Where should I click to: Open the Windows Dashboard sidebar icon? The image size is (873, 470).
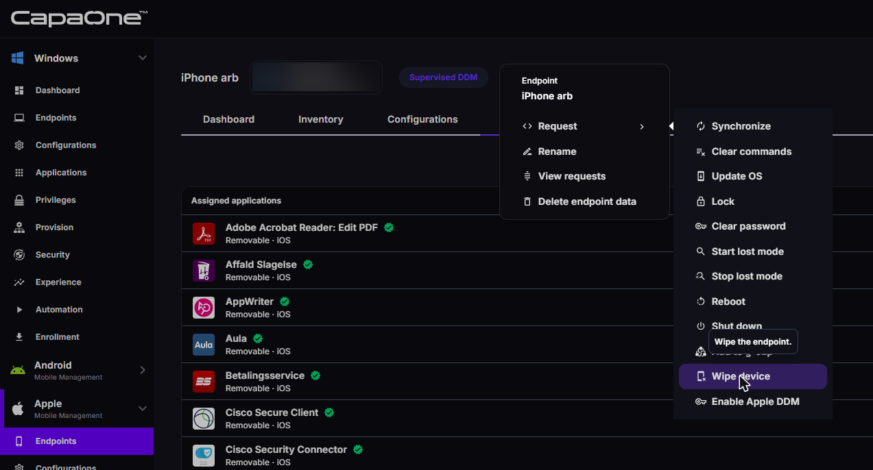click(x=19, y=90)
